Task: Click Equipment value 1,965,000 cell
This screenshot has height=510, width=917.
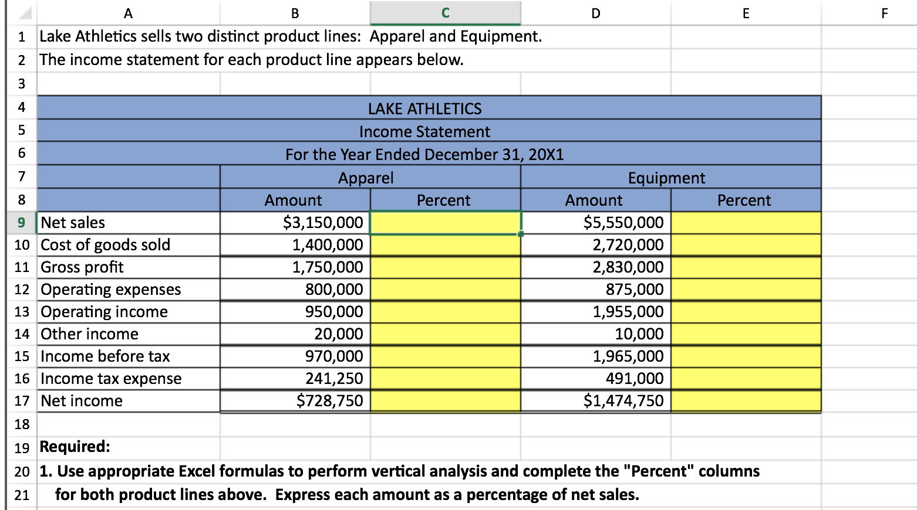Action: tap(596, 356)
